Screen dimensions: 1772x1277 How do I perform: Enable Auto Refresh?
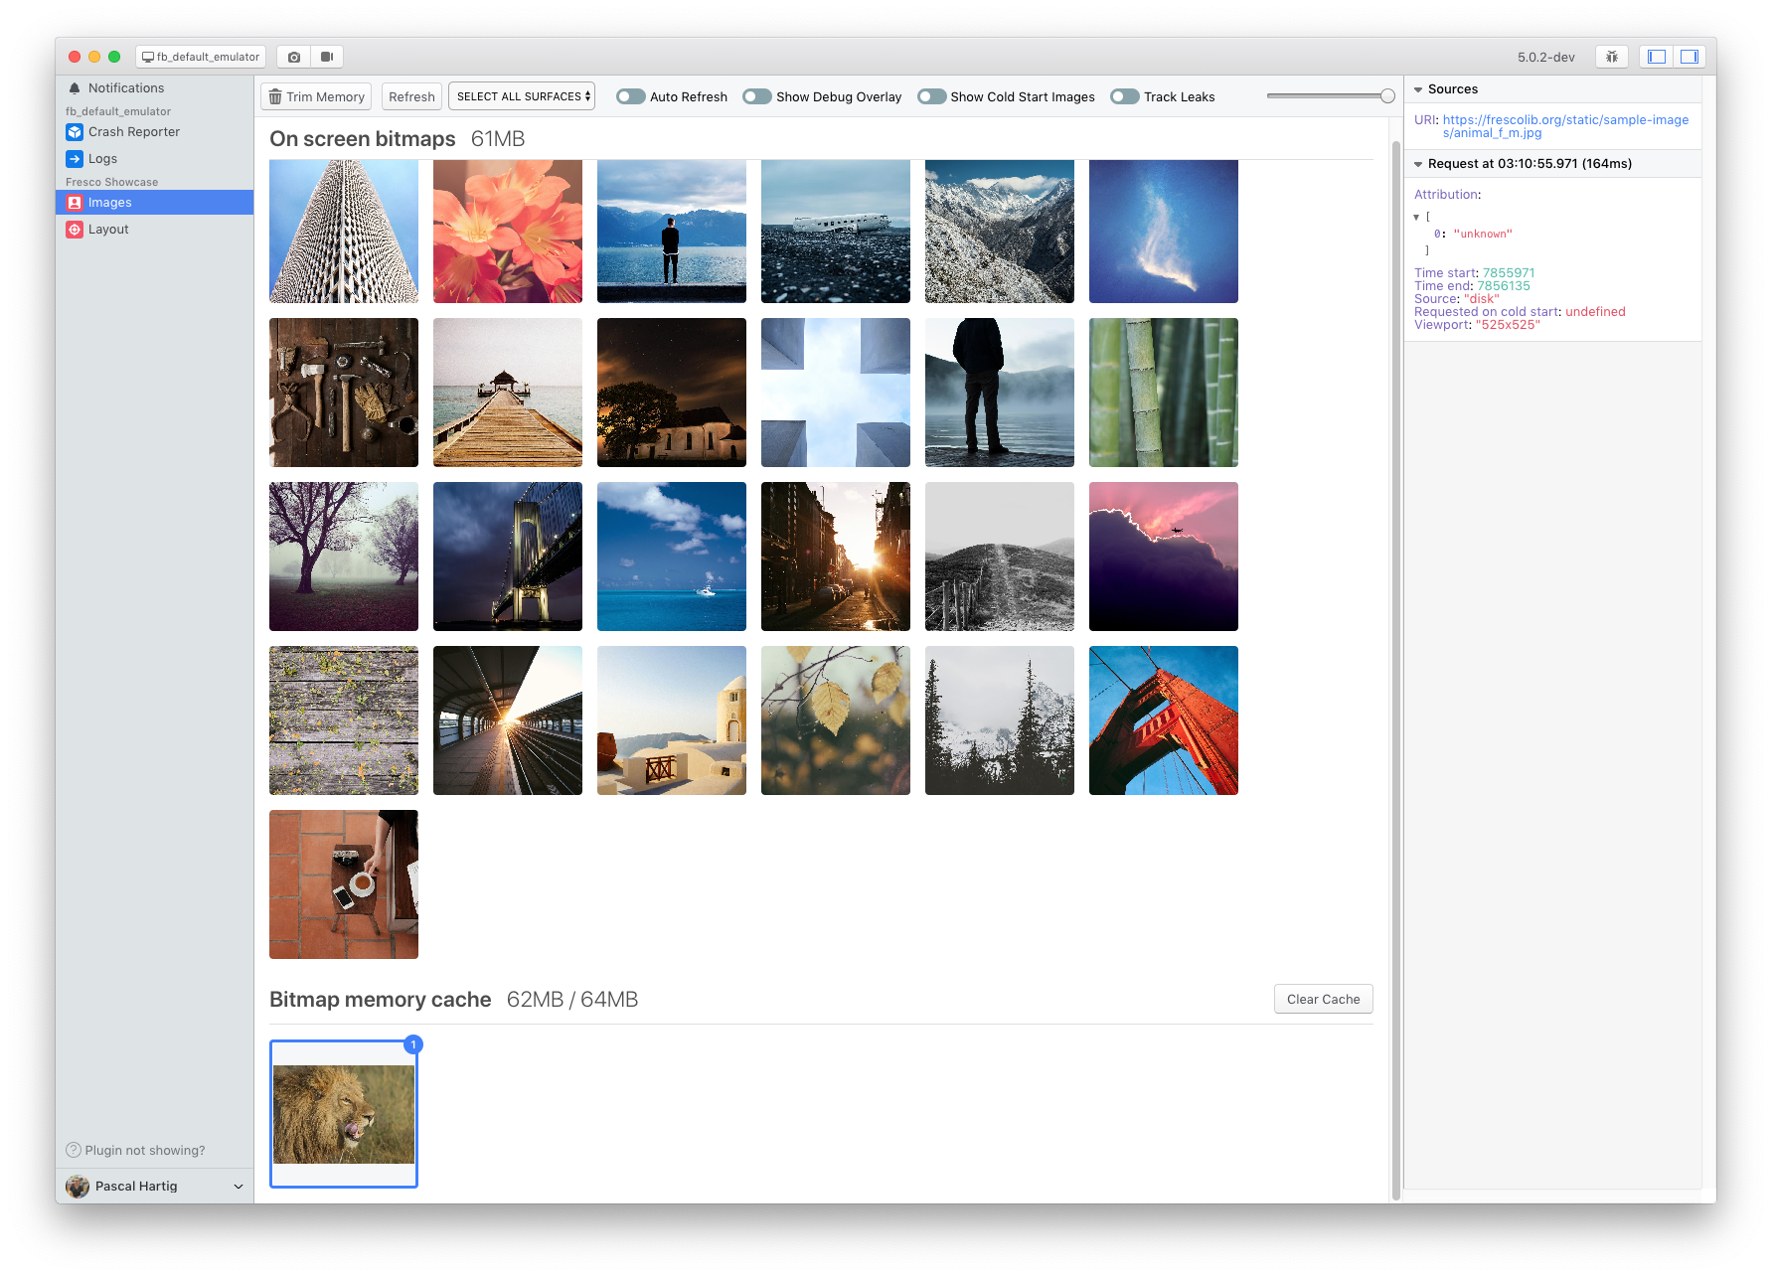point(630,96)
